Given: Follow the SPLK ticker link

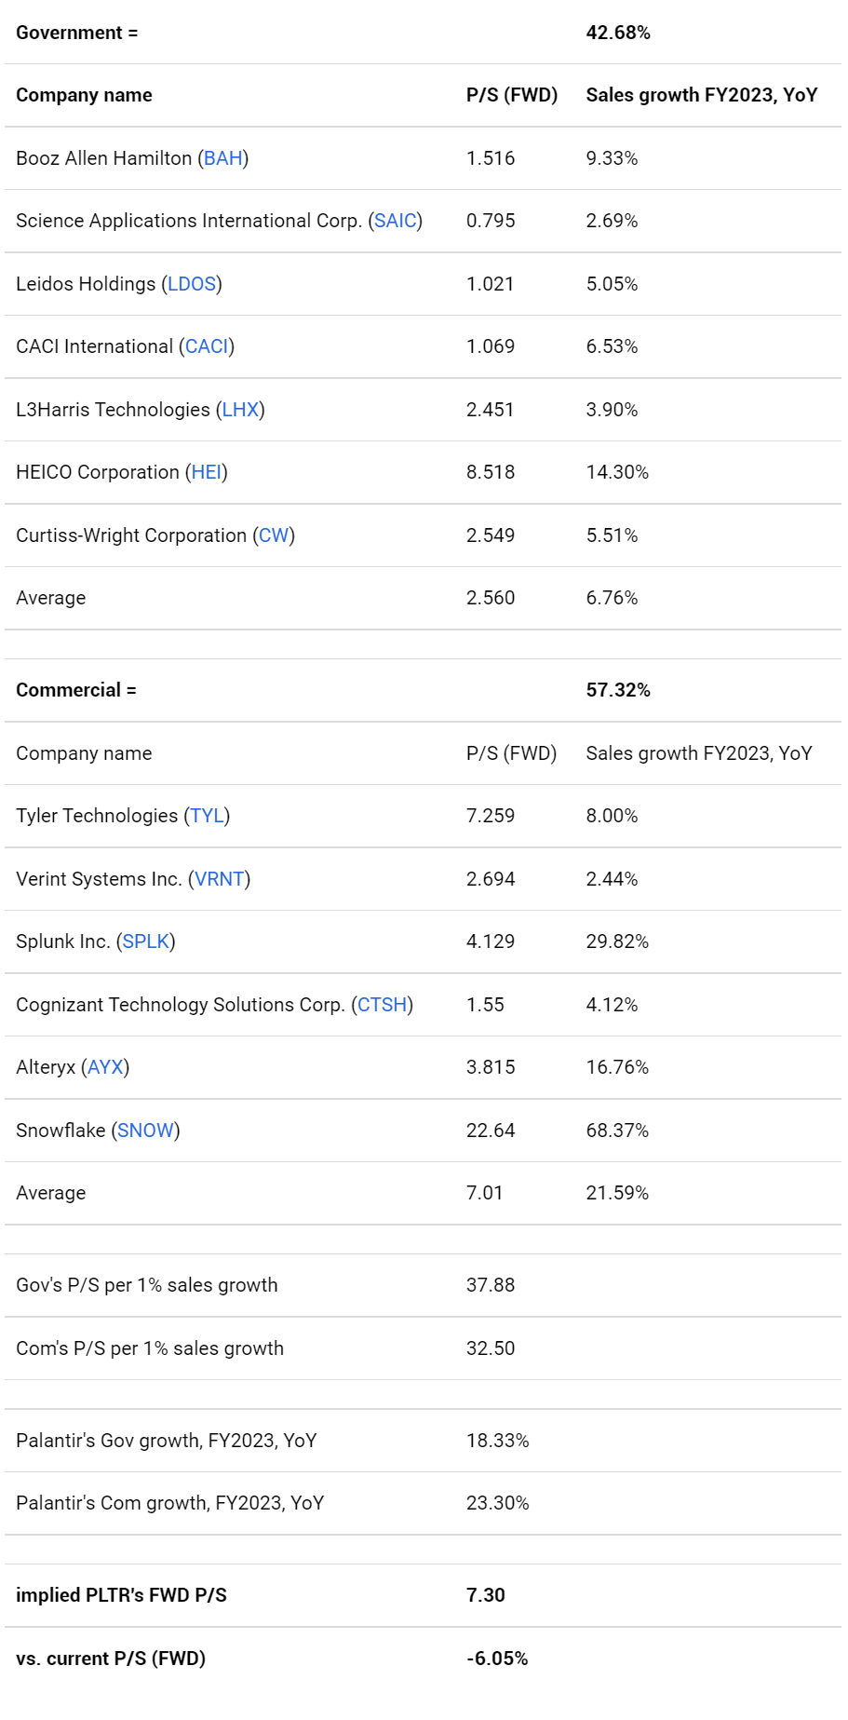Looking at the screenshot, I should pyautogui.click(x=146, y=941).
